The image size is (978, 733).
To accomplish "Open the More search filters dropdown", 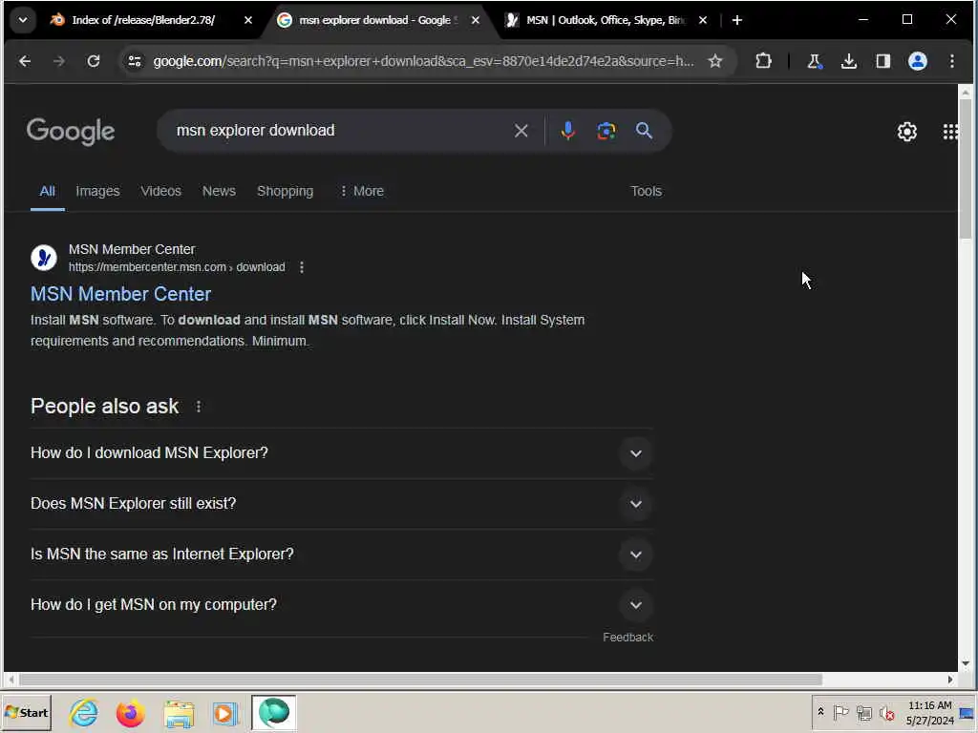I will pos(362,191).
